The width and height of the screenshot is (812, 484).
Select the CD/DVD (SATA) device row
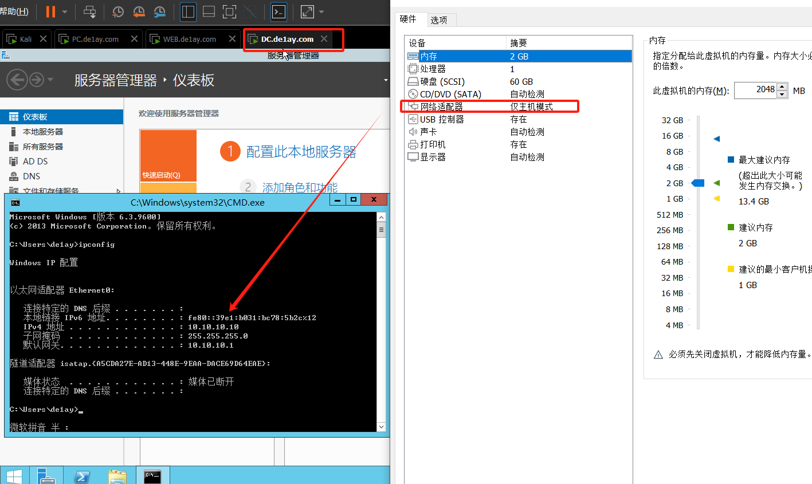[x=519, y=94]
